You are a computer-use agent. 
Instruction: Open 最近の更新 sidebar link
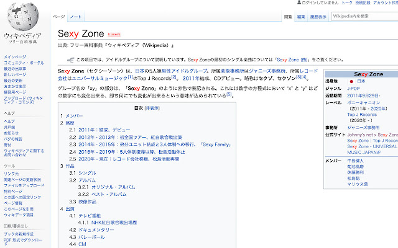[x=13, y=81]
